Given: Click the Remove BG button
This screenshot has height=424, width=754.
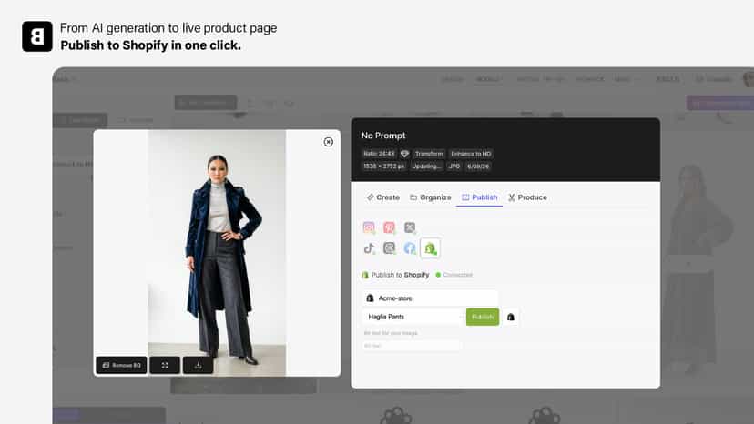Looking at the screenshot, I should coord(121,366).
